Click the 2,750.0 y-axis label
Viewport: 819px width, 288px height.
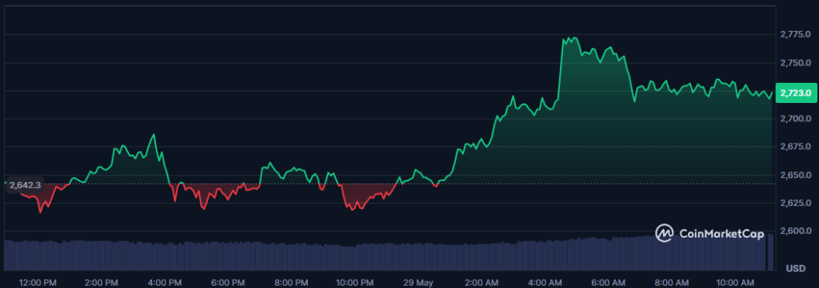click(796, 62)
